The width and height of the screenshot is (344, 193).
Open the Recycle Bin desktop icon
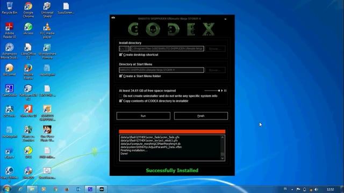[10, 9]
